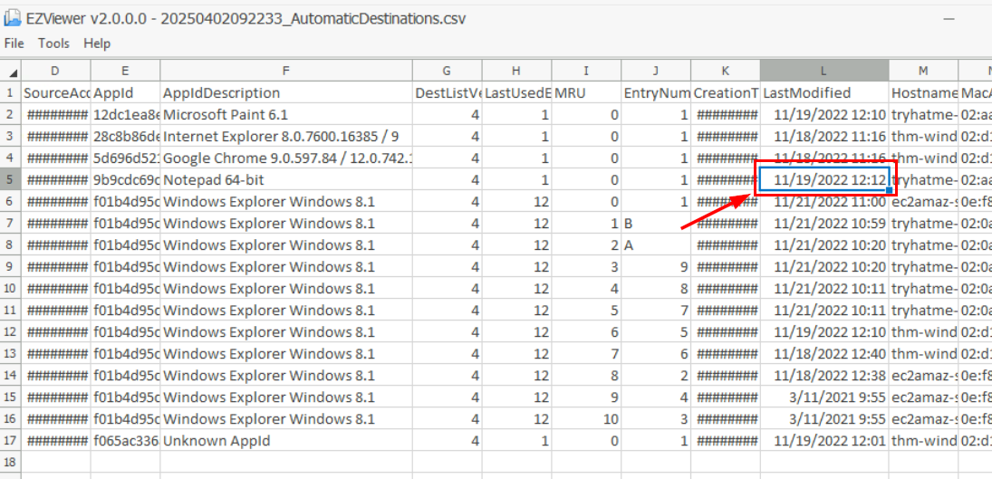The width and height of the screenshot is (992, 479).
Task: Select the Internet Explorer 8.0.7600.16385 cell
Action: point(286,137)
